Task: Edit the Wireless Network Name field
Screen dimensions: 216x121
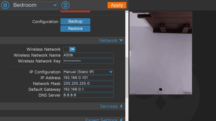Action: pos(88,55)
